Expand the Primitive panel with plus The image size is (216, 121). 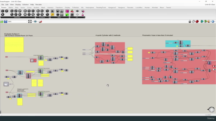[49, 17]
